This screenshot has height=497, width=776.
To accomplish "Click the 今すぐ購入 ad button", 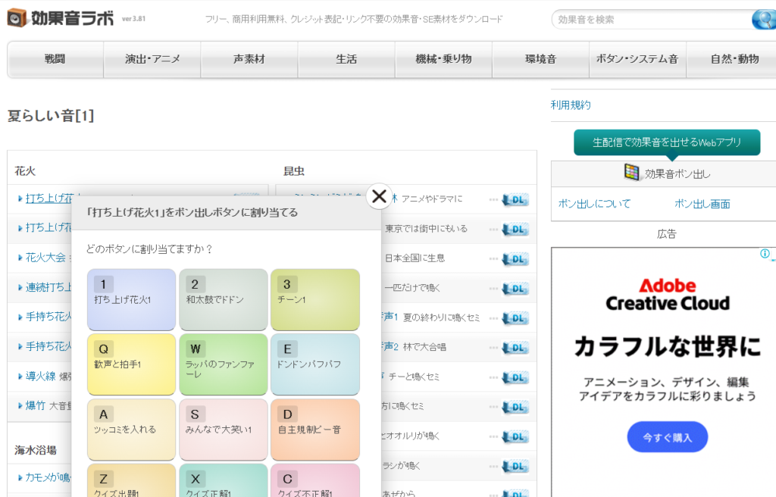I will pos(667,437).
